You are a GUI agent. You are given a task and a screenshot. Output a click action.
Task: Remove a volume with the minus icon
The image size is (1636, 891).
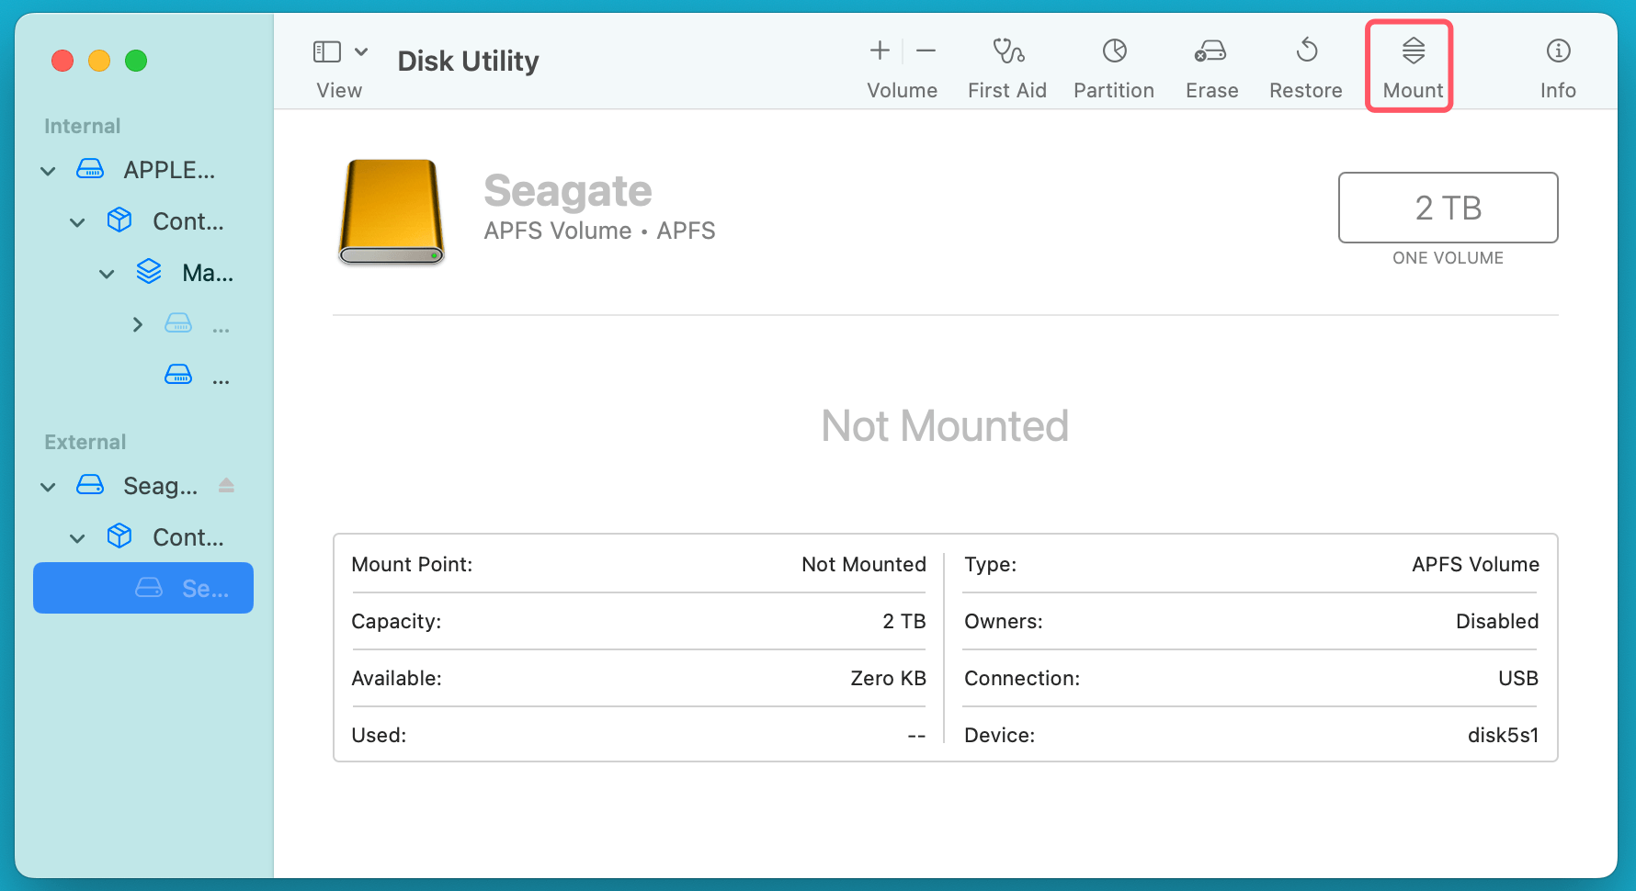point(925,51)
